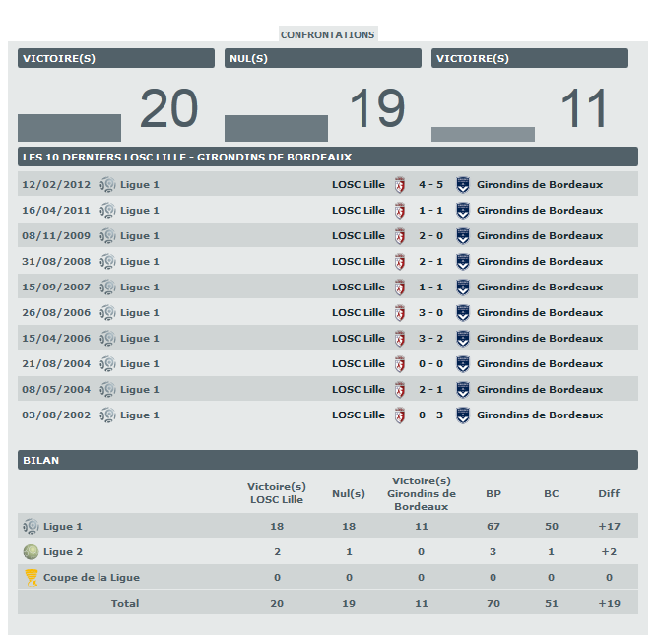Click the 3 - 2 score from 15/04/2006
Screen dimensions: 658x639
[x=430, y=339]
